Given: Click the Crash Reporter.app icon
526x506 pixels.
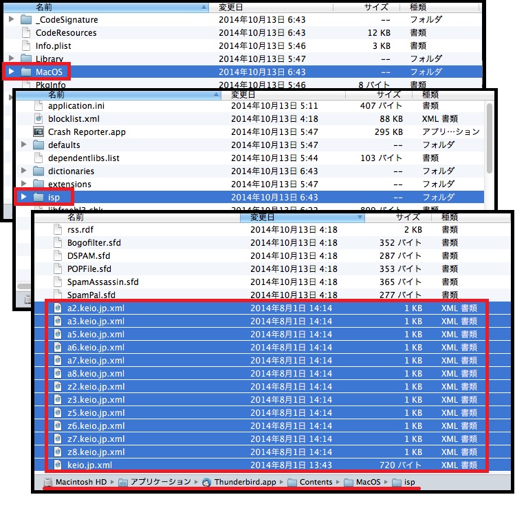Looking at the screenshot, I should [39, 131].
